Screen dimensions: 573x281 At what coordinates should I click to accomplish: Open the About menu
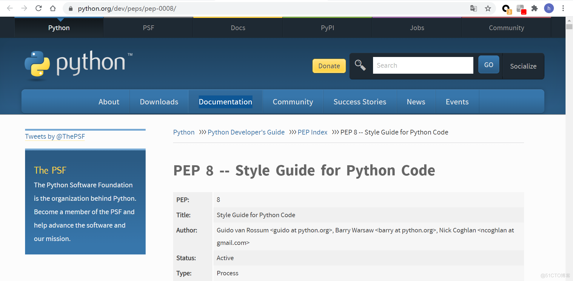click(109, 102)
